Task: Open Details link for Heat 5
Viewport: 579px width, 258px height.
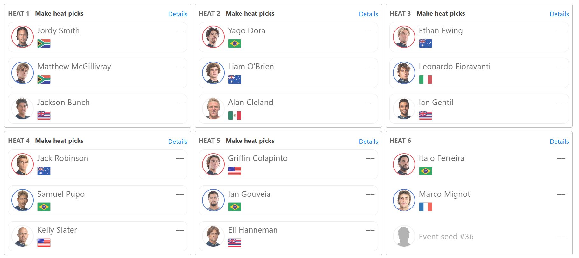Action: point(368,142)
